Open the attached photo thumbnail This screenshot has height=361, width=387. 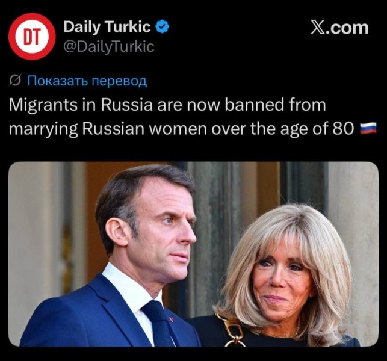[194, 254]
